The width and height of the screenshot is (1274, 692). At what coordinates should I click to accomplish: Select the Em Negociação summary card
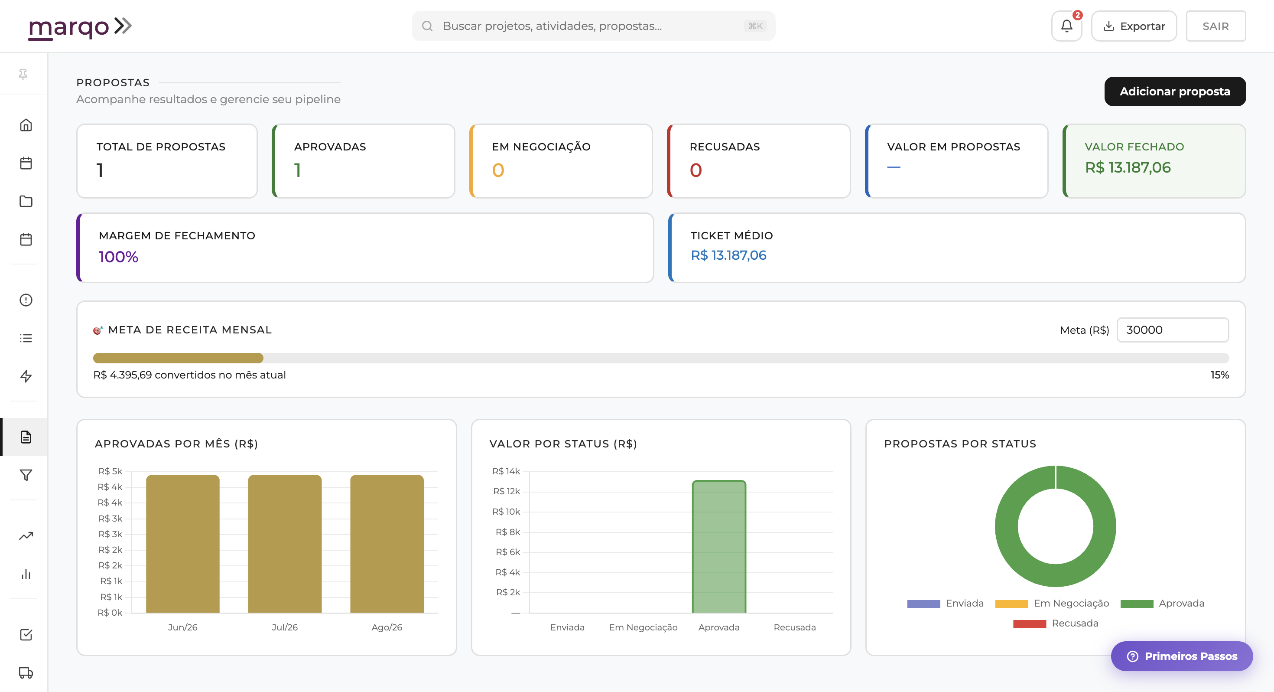click(561, 161)
